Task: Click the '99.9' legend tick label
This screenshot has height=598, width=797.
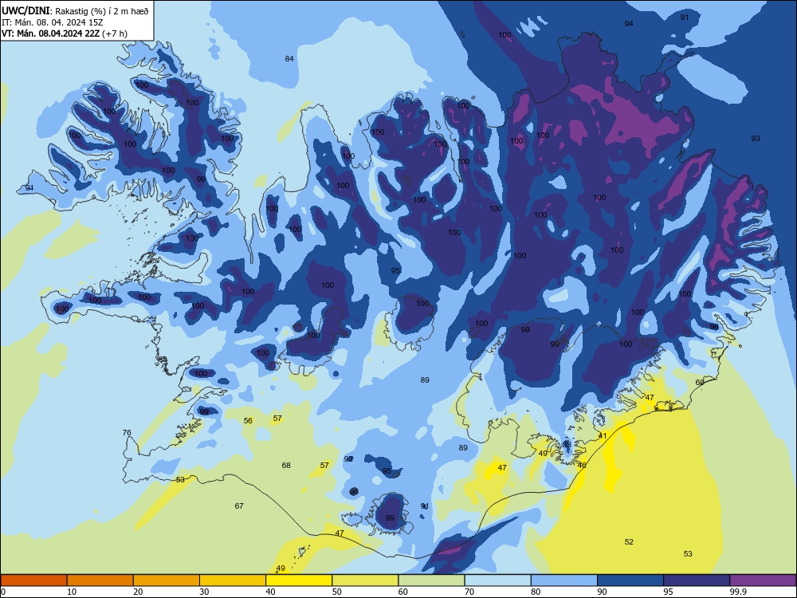Action: click(x=737, y=592)
